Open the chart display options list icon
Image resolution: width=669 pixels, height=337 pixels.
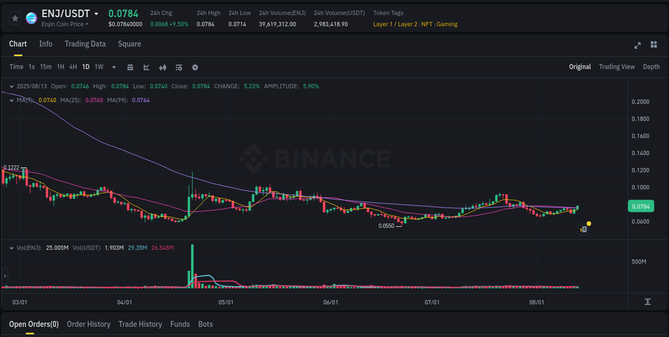point(178,67)
